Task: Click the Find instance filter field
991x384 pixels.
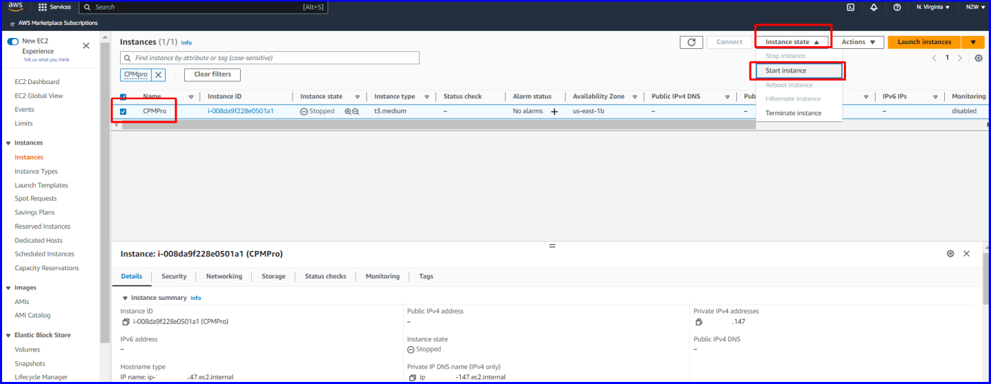Action: click(270, 58)
